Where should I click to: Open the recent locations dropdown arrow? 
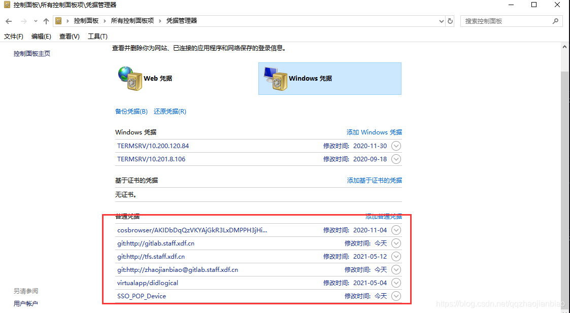click(x=36, y=21)
